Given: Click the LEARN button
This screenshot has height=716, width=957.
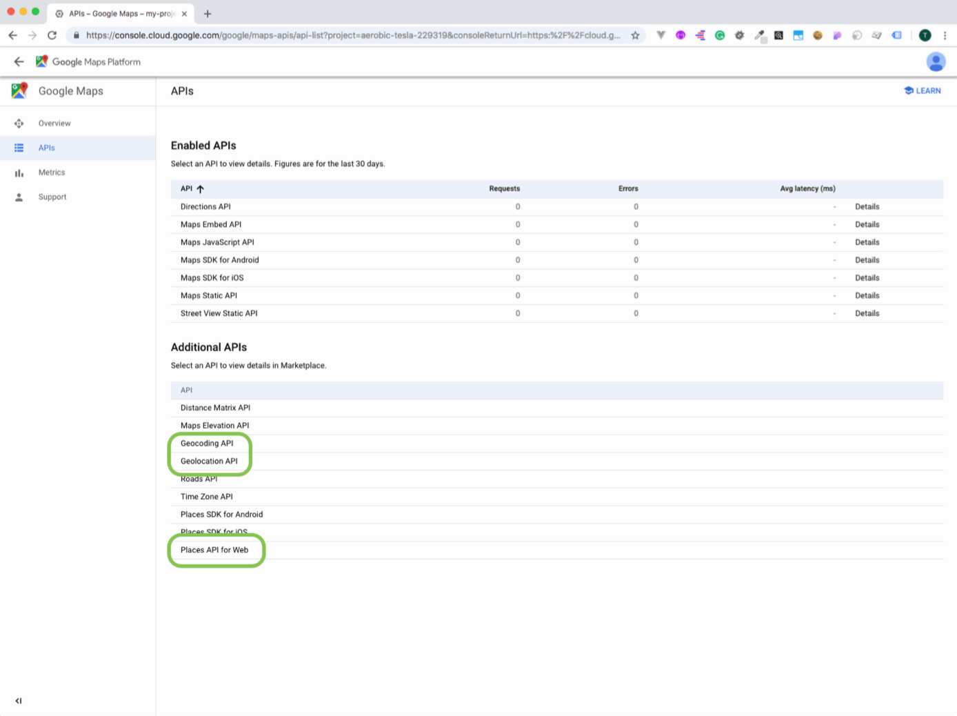Looking at the screenshot, I should [923, 90].
